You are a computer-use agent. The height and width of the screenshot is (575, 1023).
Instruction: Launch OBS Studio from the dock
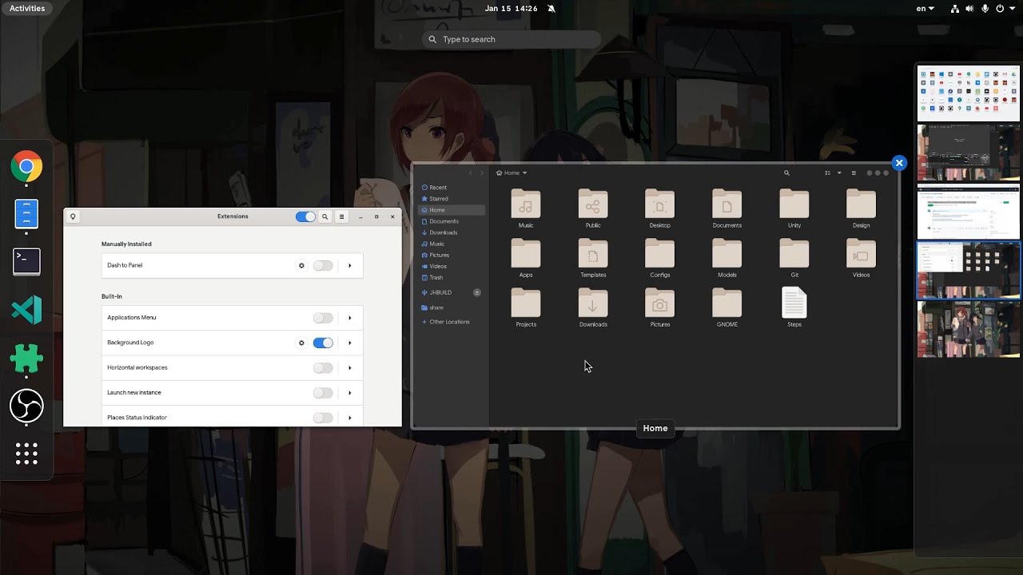coord(26,406)
